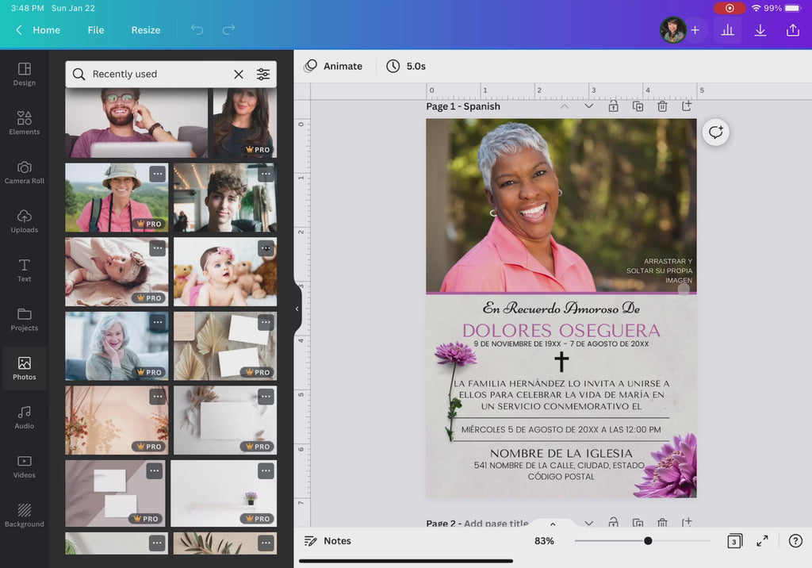Open the Resize menu
This screenshot has height=568, width=812.
146,30
